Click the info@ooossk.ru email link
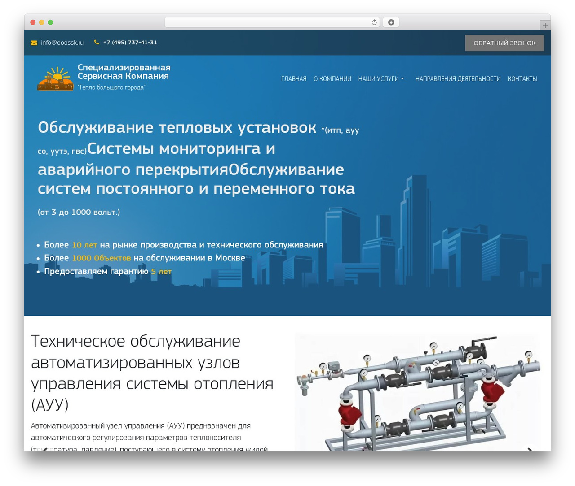 (x=62, y=43)
